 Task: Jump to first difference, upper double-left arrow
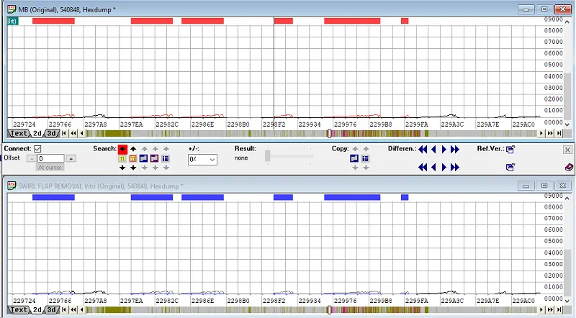tap(423, 149)
